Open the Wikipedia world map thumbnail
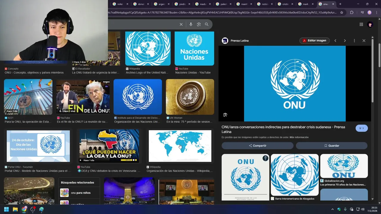381x214 pixels. click(x=180, y=146)
